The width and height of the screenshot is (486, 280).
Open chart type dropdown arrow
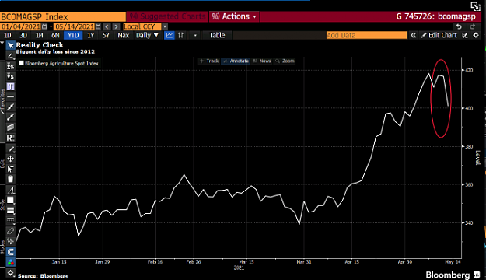[x=195, y=35]
